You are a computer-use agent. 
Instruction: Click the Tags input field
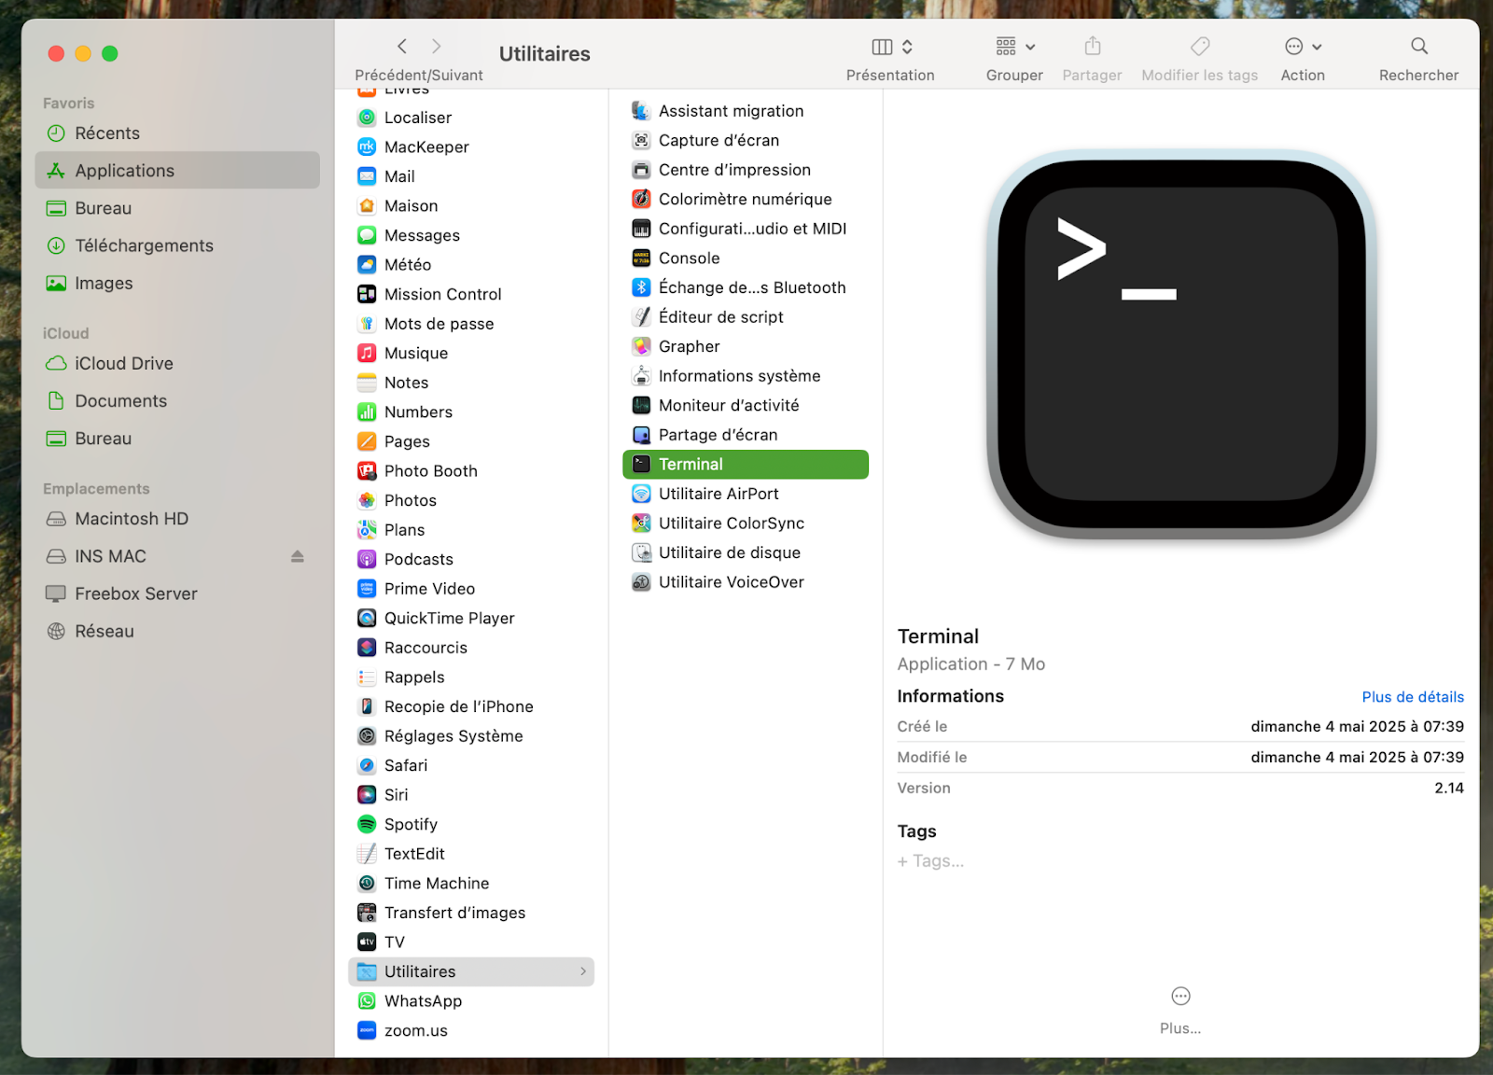click(x=930, y=860)
